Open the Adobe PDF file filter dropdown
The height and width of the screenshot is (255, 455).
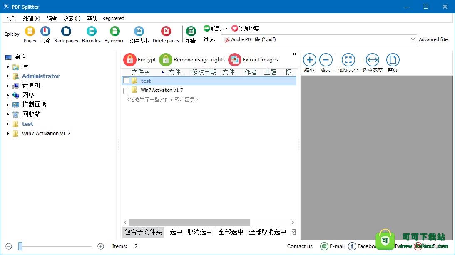[413, 39]
